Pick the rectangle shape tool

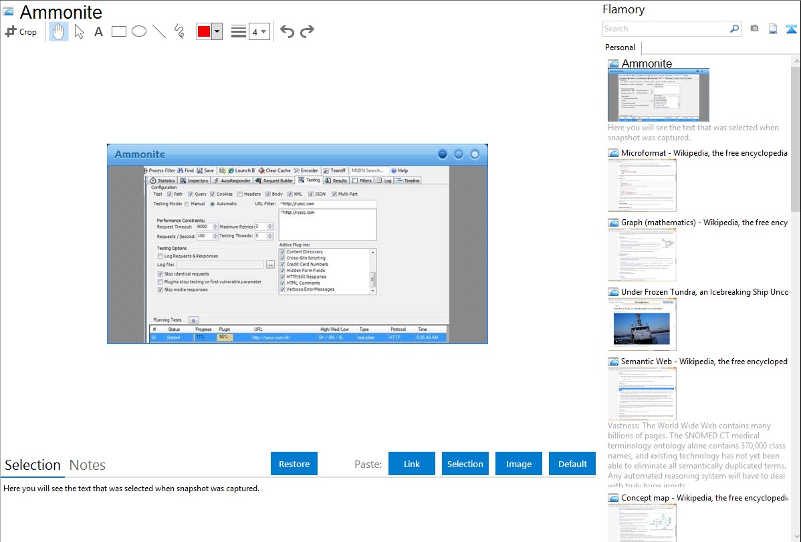118,31
